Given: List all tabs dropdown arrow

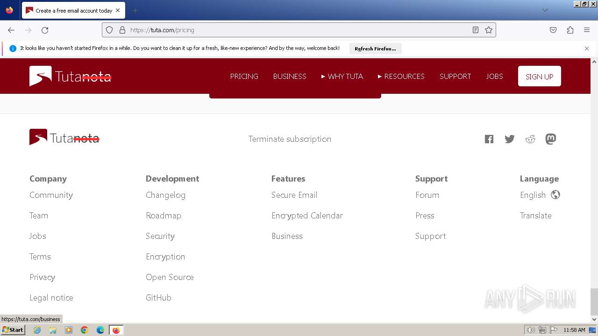Looking at the screenshot, I should pos(545,10).
